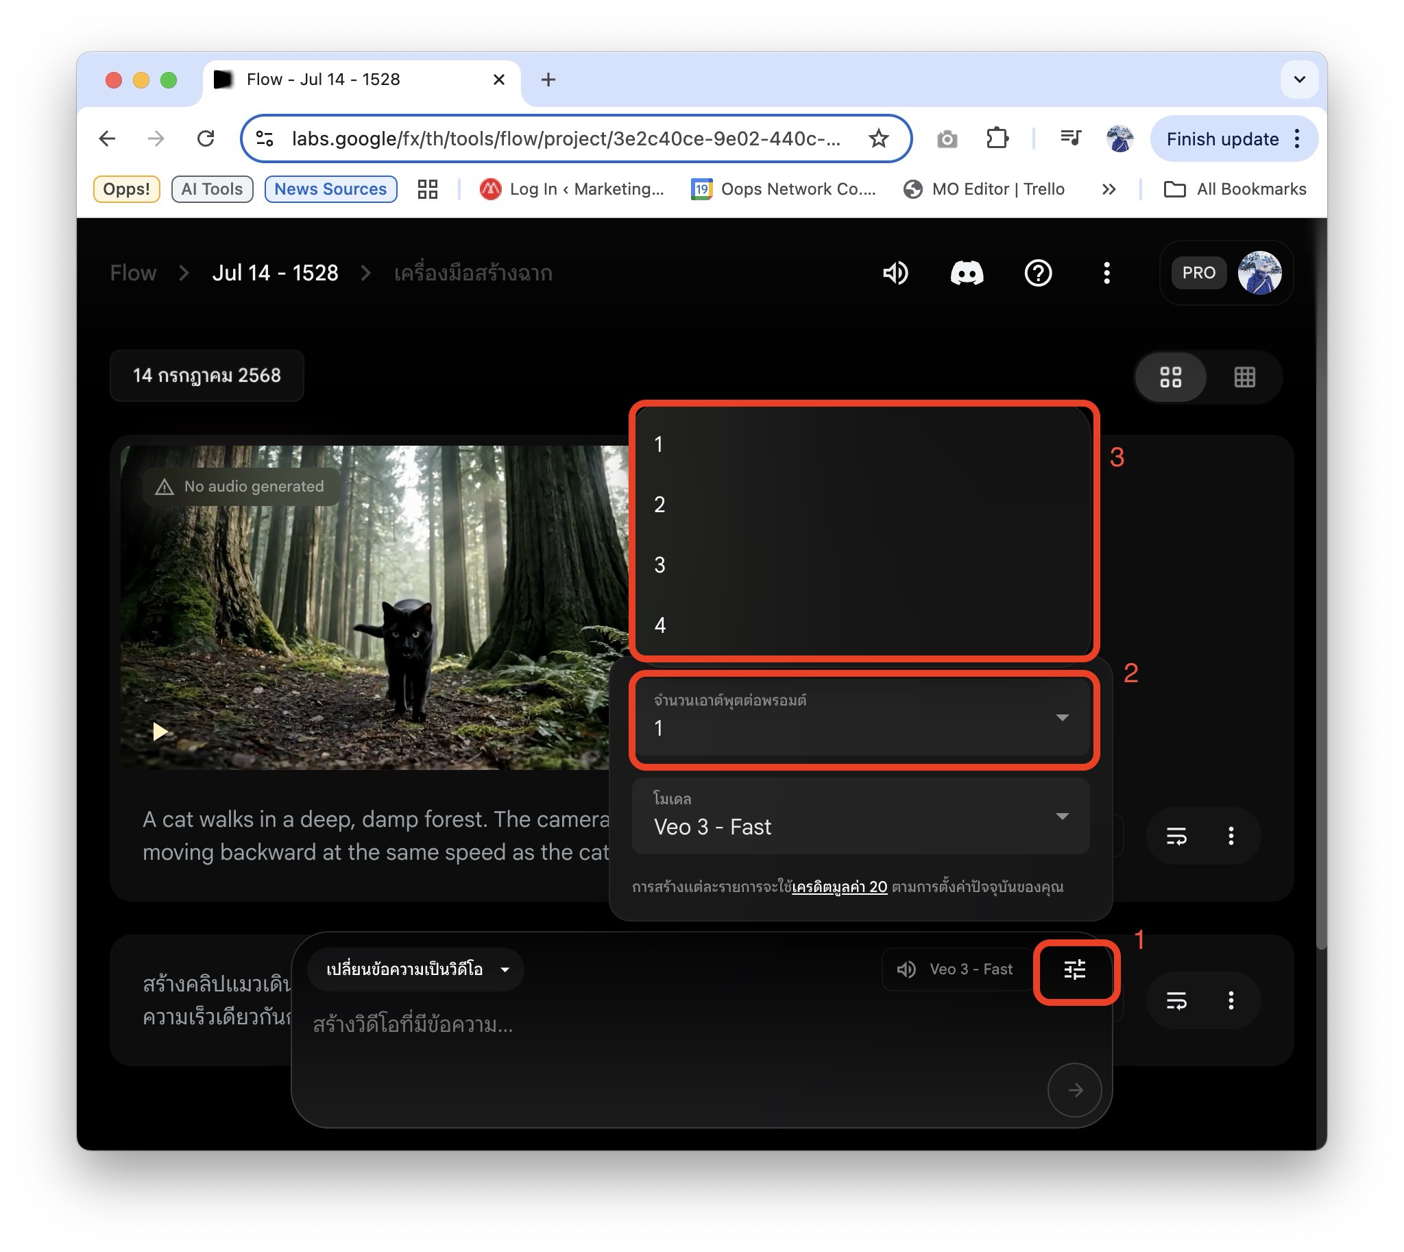
Task: Close the Flow - Jul 14 - 1528 tab
Action: tap(499, 80)
